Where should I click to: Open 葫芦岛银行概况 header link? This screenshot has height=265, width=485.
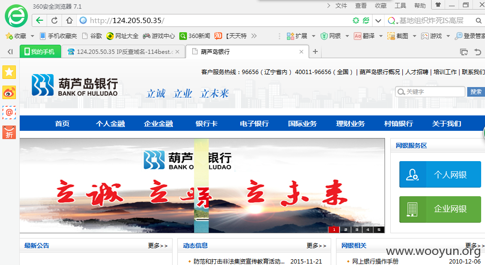click(x=380, y=72)
